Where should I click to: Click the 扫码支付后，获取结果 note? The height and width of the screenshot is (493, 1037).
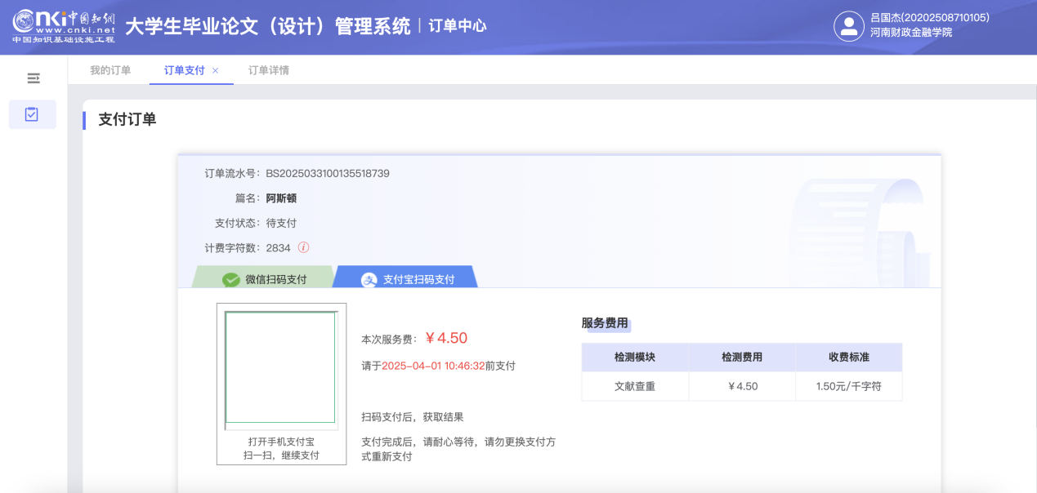point(413,417)
